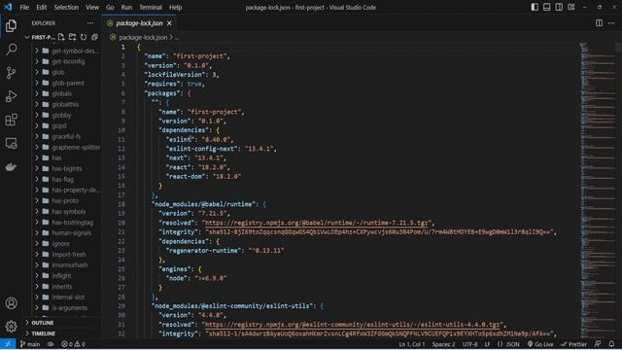Image resolution: width=622 pixels, height=350 pixels.
Task: Open the Explorer view in activity bar
Action: coord(11,26)
